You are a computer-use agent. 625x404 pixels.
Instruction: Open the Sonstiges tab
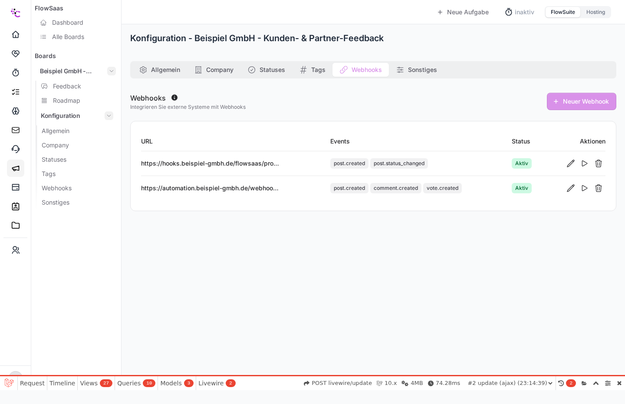[417, 70]
